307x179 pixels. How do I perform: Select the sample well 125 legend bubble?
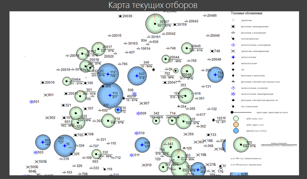point(241,145)
